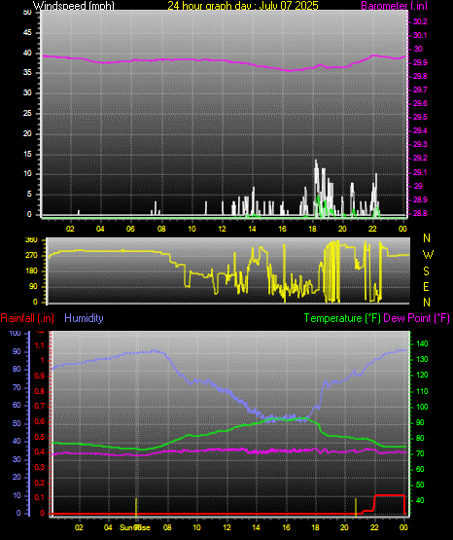The width and height of the screenshot is (453, 540).
Task: Click the Barometer (.in) axis title
Action: tap(394, 5)
